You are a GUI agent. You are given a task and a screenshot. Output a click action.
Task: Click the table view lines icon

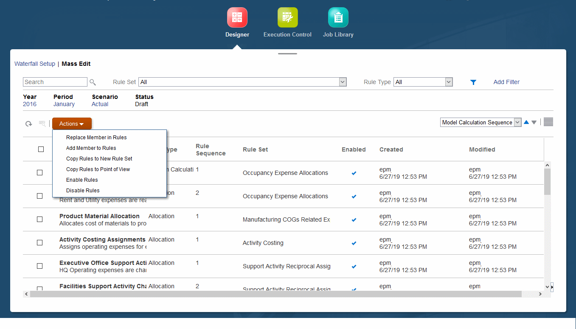point(548,122)
